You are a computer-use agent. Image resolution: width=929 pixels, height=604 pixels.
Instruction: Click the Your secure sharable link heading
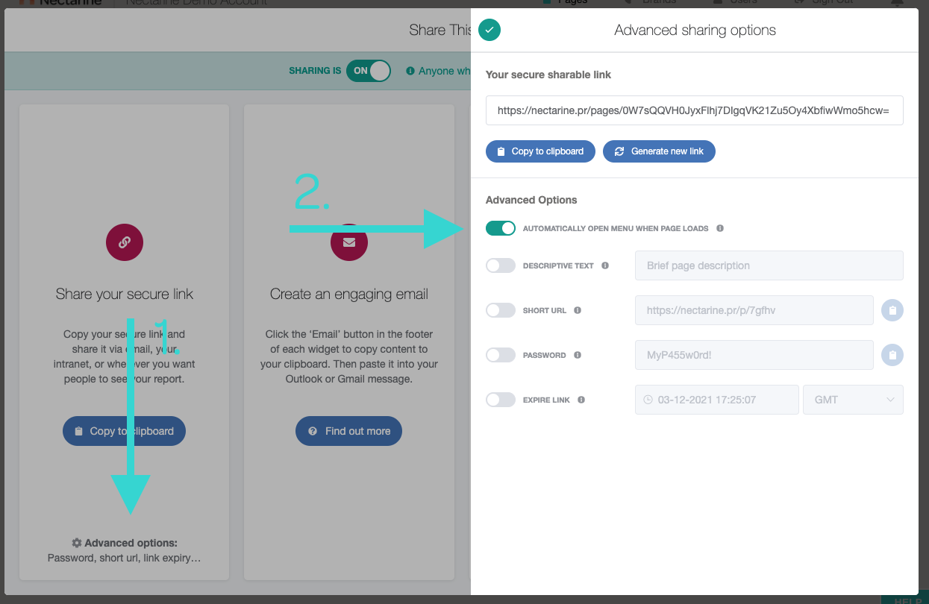548,75
